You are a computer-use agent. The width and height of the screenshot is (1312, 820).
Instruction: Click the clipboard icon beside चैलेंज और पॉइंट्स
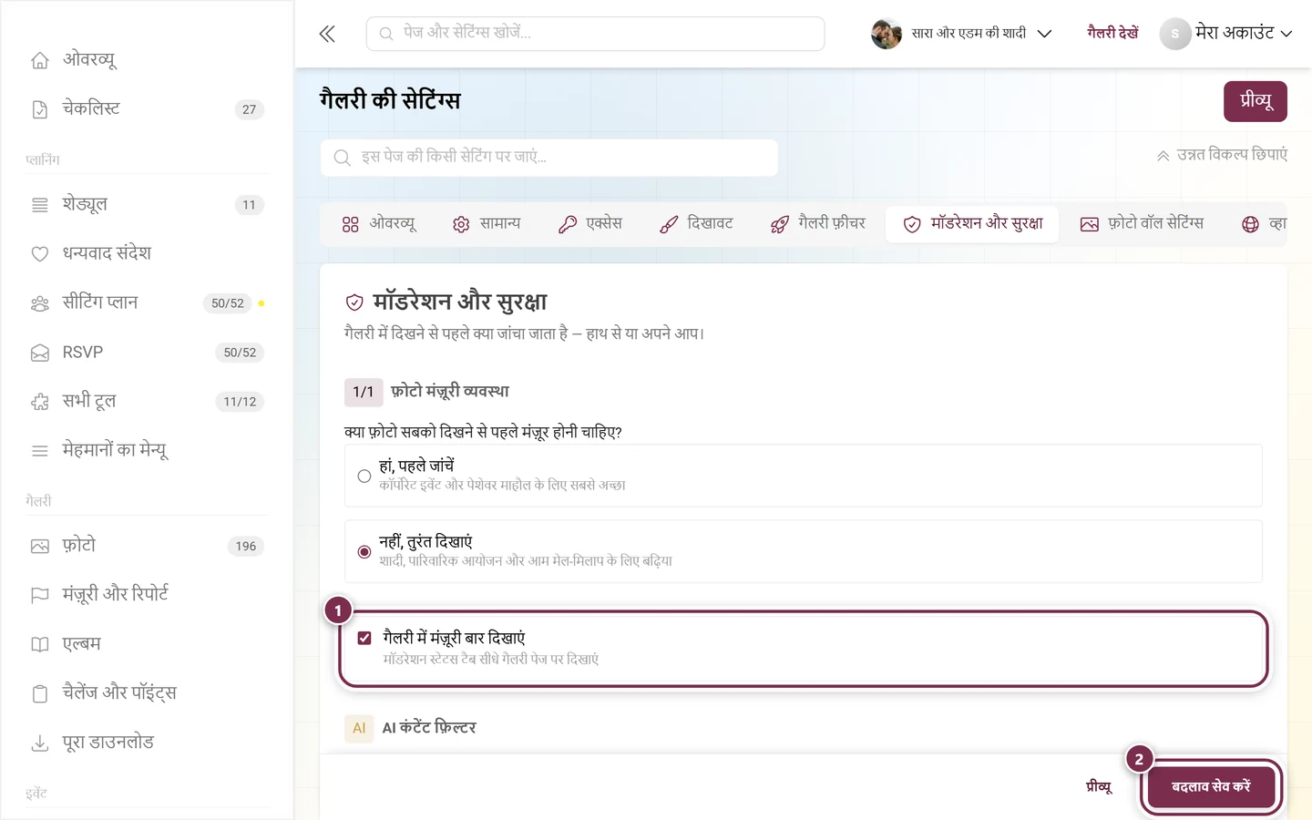click(40, 693)
